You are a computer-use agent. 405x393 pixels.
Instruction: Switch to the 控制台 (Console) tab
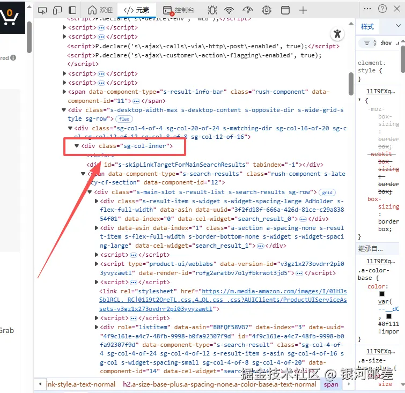click(179, 10)
